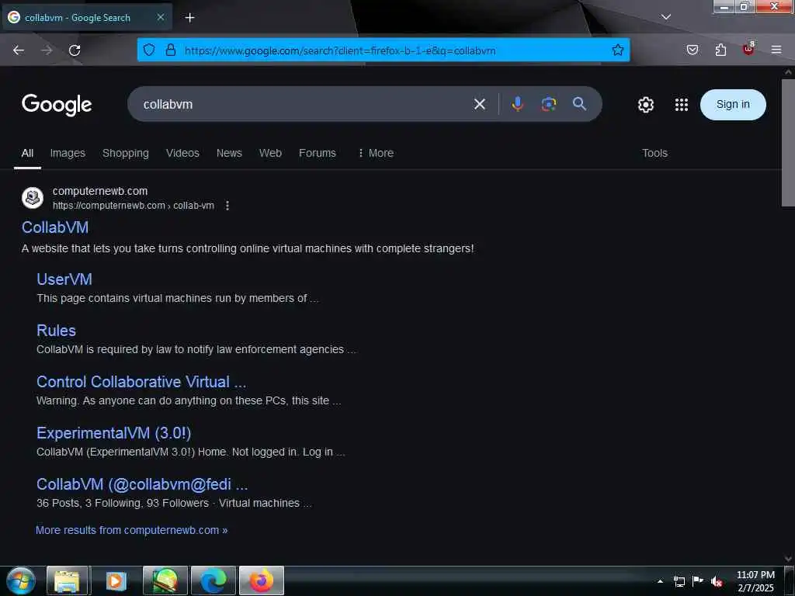
Task: View site security padlock info
Action: (171, 50)
